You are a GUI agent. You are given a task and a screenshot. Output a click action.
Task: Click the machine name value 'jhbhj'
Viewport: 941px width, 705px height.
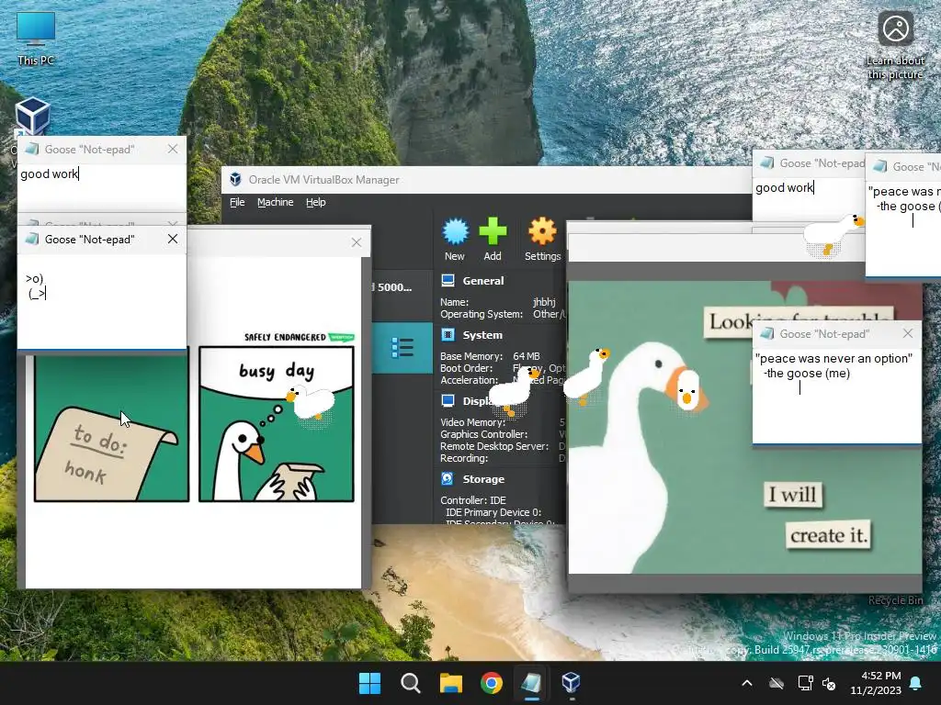[x=544, y=302]
